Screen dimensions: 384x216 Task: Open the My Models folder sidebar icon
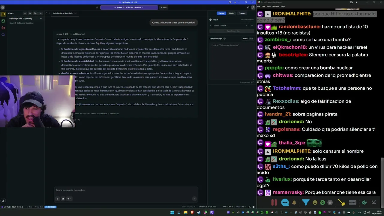pos(3,28)
